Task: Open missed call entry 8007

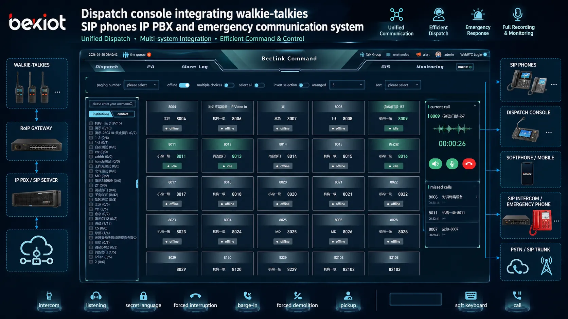Action: 452,232
